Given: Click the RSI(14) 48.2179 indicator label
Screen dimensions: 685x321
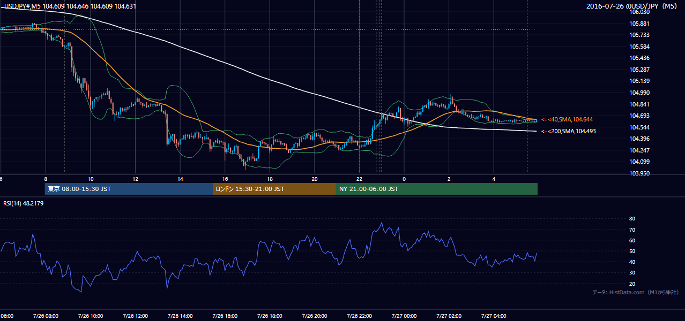Looking at the screenshot, I should 23,203.
